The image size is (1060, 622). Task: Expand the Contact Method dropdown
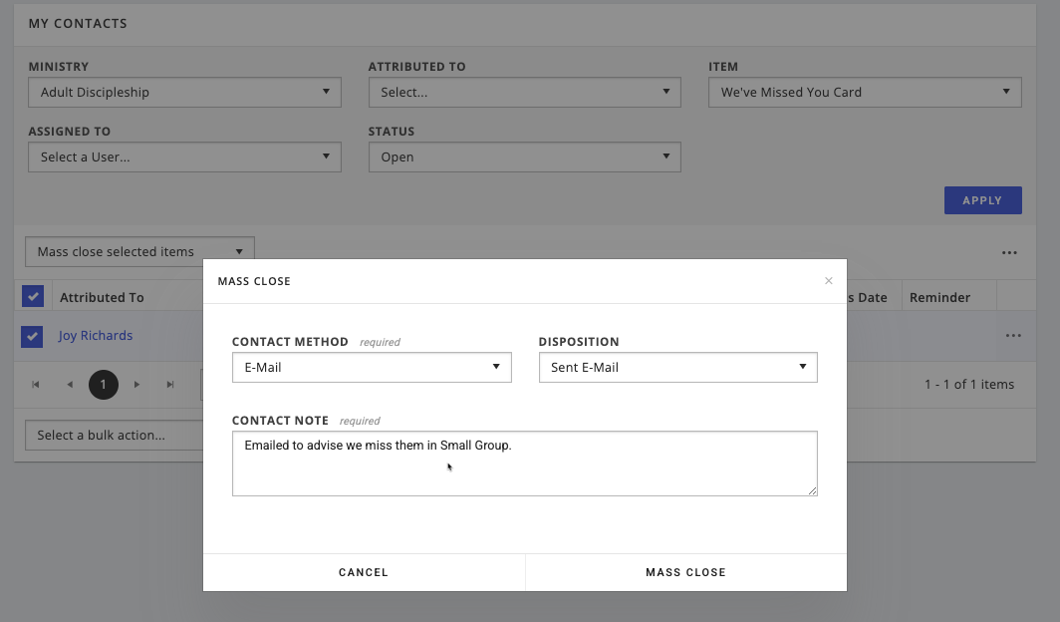pos(371,367)
